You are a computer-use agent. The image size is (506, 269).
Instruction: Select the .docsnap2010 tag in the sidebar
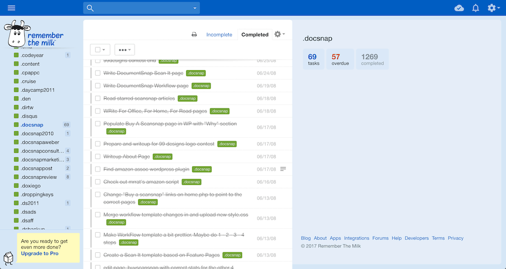(x=37, y=133)
